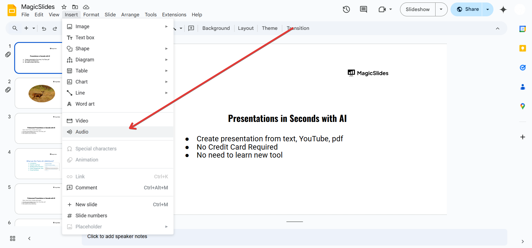Choose Slide numbers menu entry
This screenshot has width=532, height=248.
tap(118, 216)
